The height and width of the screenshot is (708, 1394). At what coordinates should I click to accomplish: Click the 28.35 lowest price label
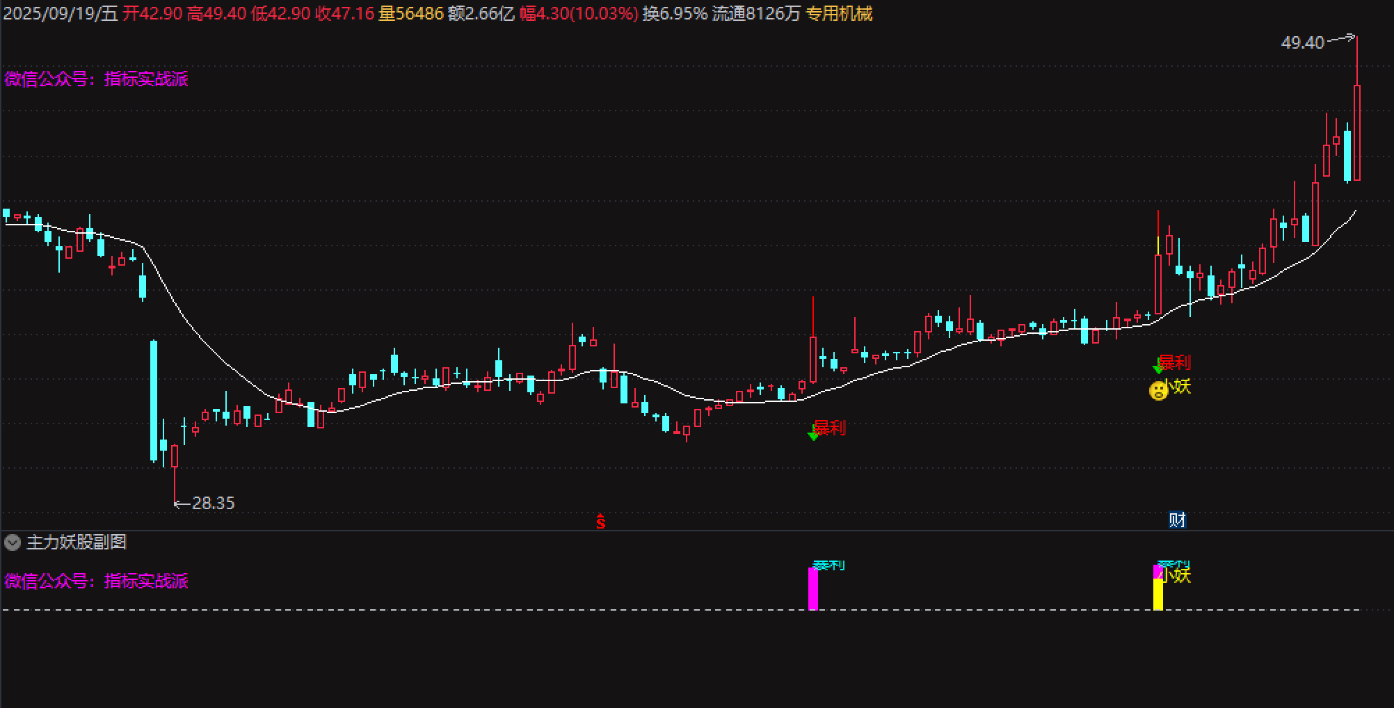tap(213, 503)
